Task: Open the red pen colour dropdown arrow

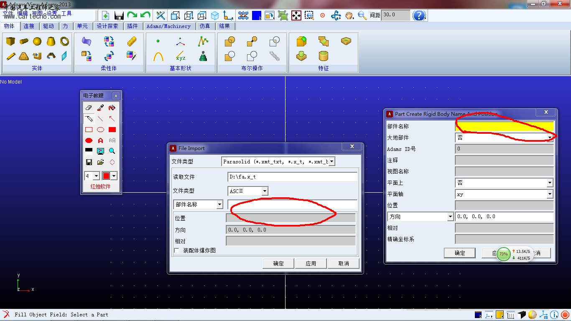Action: click(x=114, y=176)
